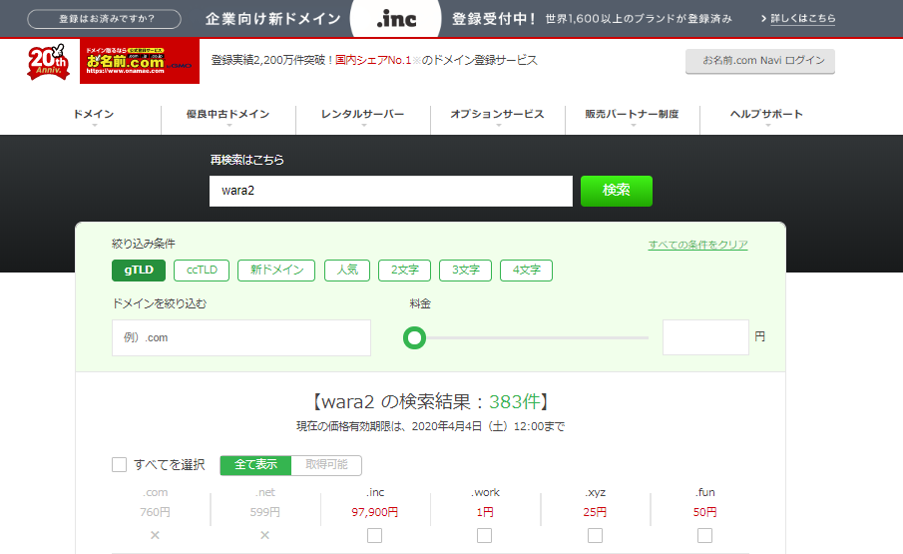The width and height of the screenshot is (903, 554).
Task: Click the domain filter input 例) .com
Action: [241, 338]
